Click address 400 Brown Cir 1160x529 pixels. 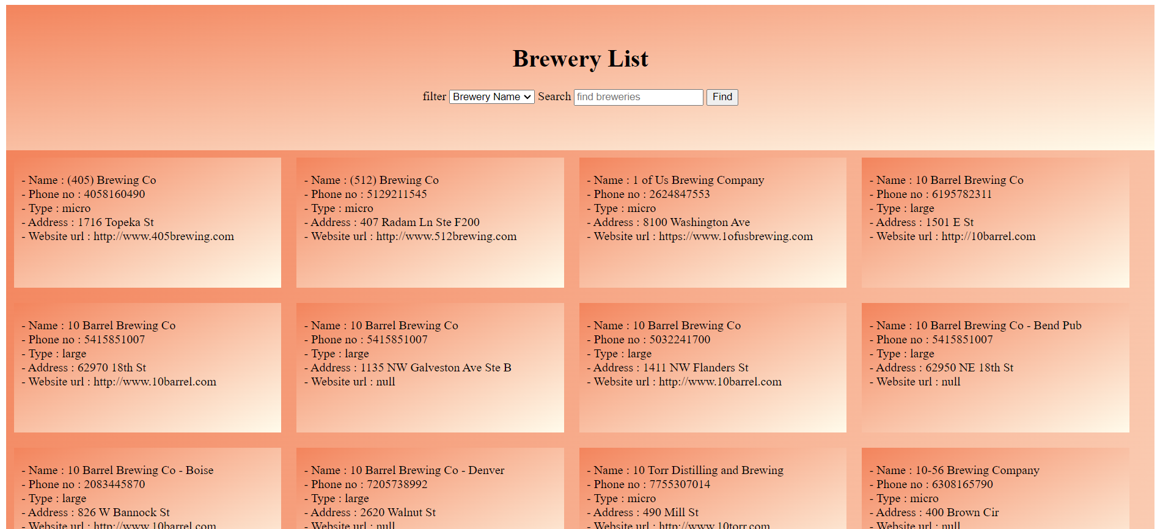[962, 513]
